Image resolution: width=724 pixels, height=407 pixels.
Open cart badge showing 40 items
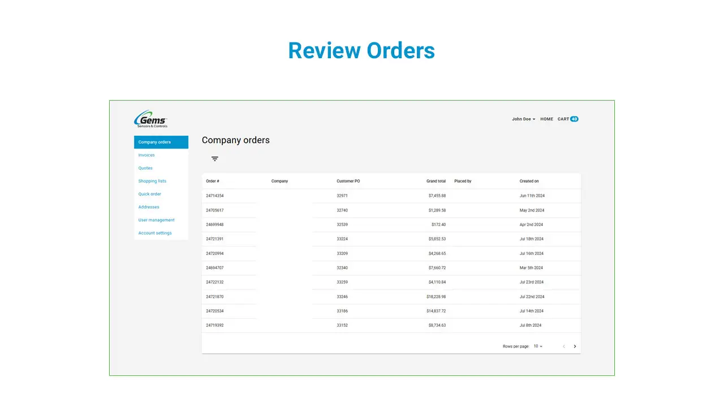pos(574,119)
